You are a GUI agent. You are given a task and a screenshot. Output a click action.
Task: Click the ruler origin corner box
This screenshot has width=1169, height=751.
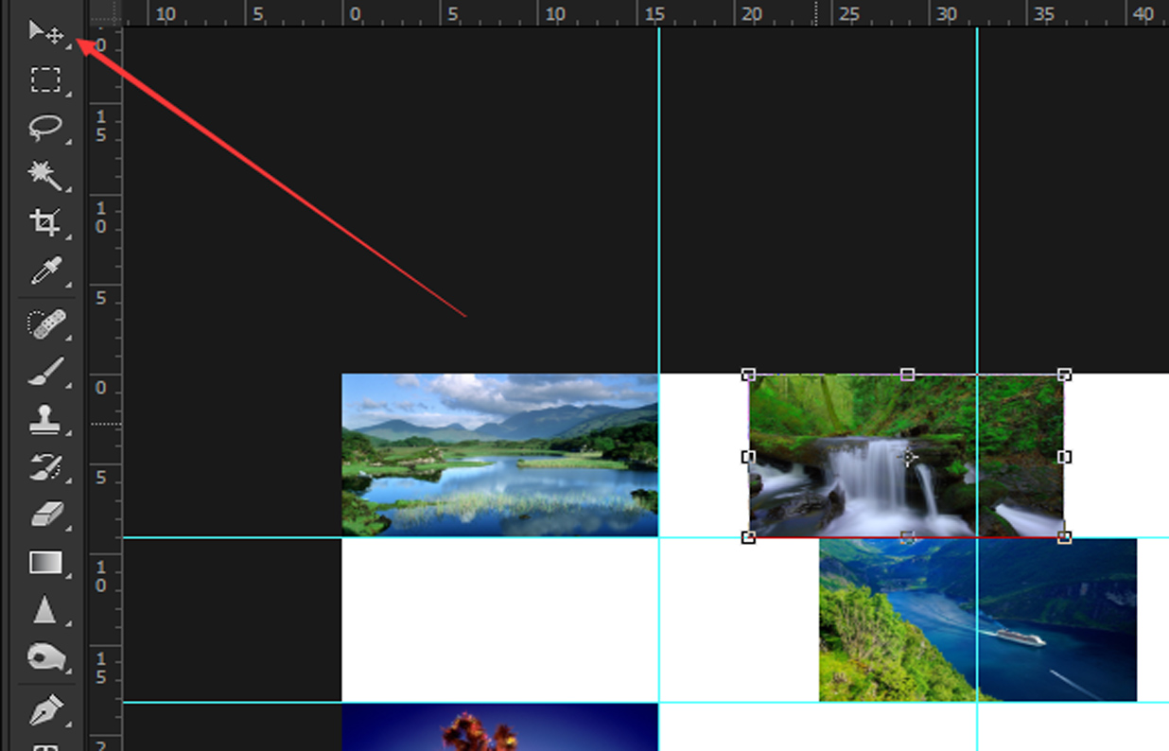point(105,12)
